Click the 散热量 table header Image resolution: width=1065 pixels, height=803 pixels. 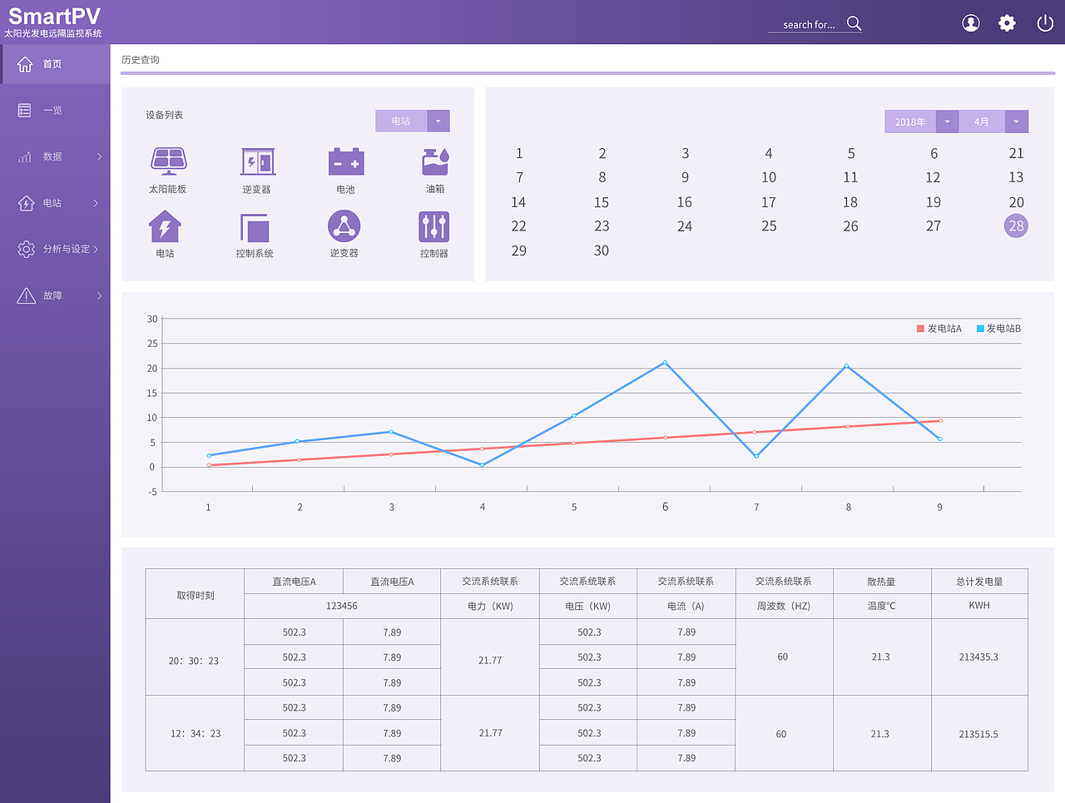[x=882, y=582]
